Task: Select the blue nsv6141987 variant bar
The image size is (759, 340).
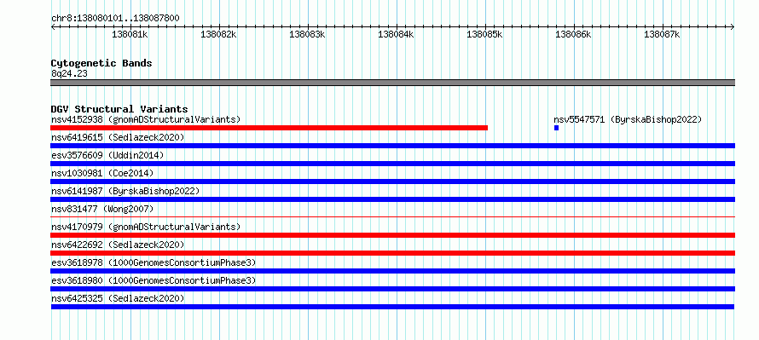Action: pos(392,199)
